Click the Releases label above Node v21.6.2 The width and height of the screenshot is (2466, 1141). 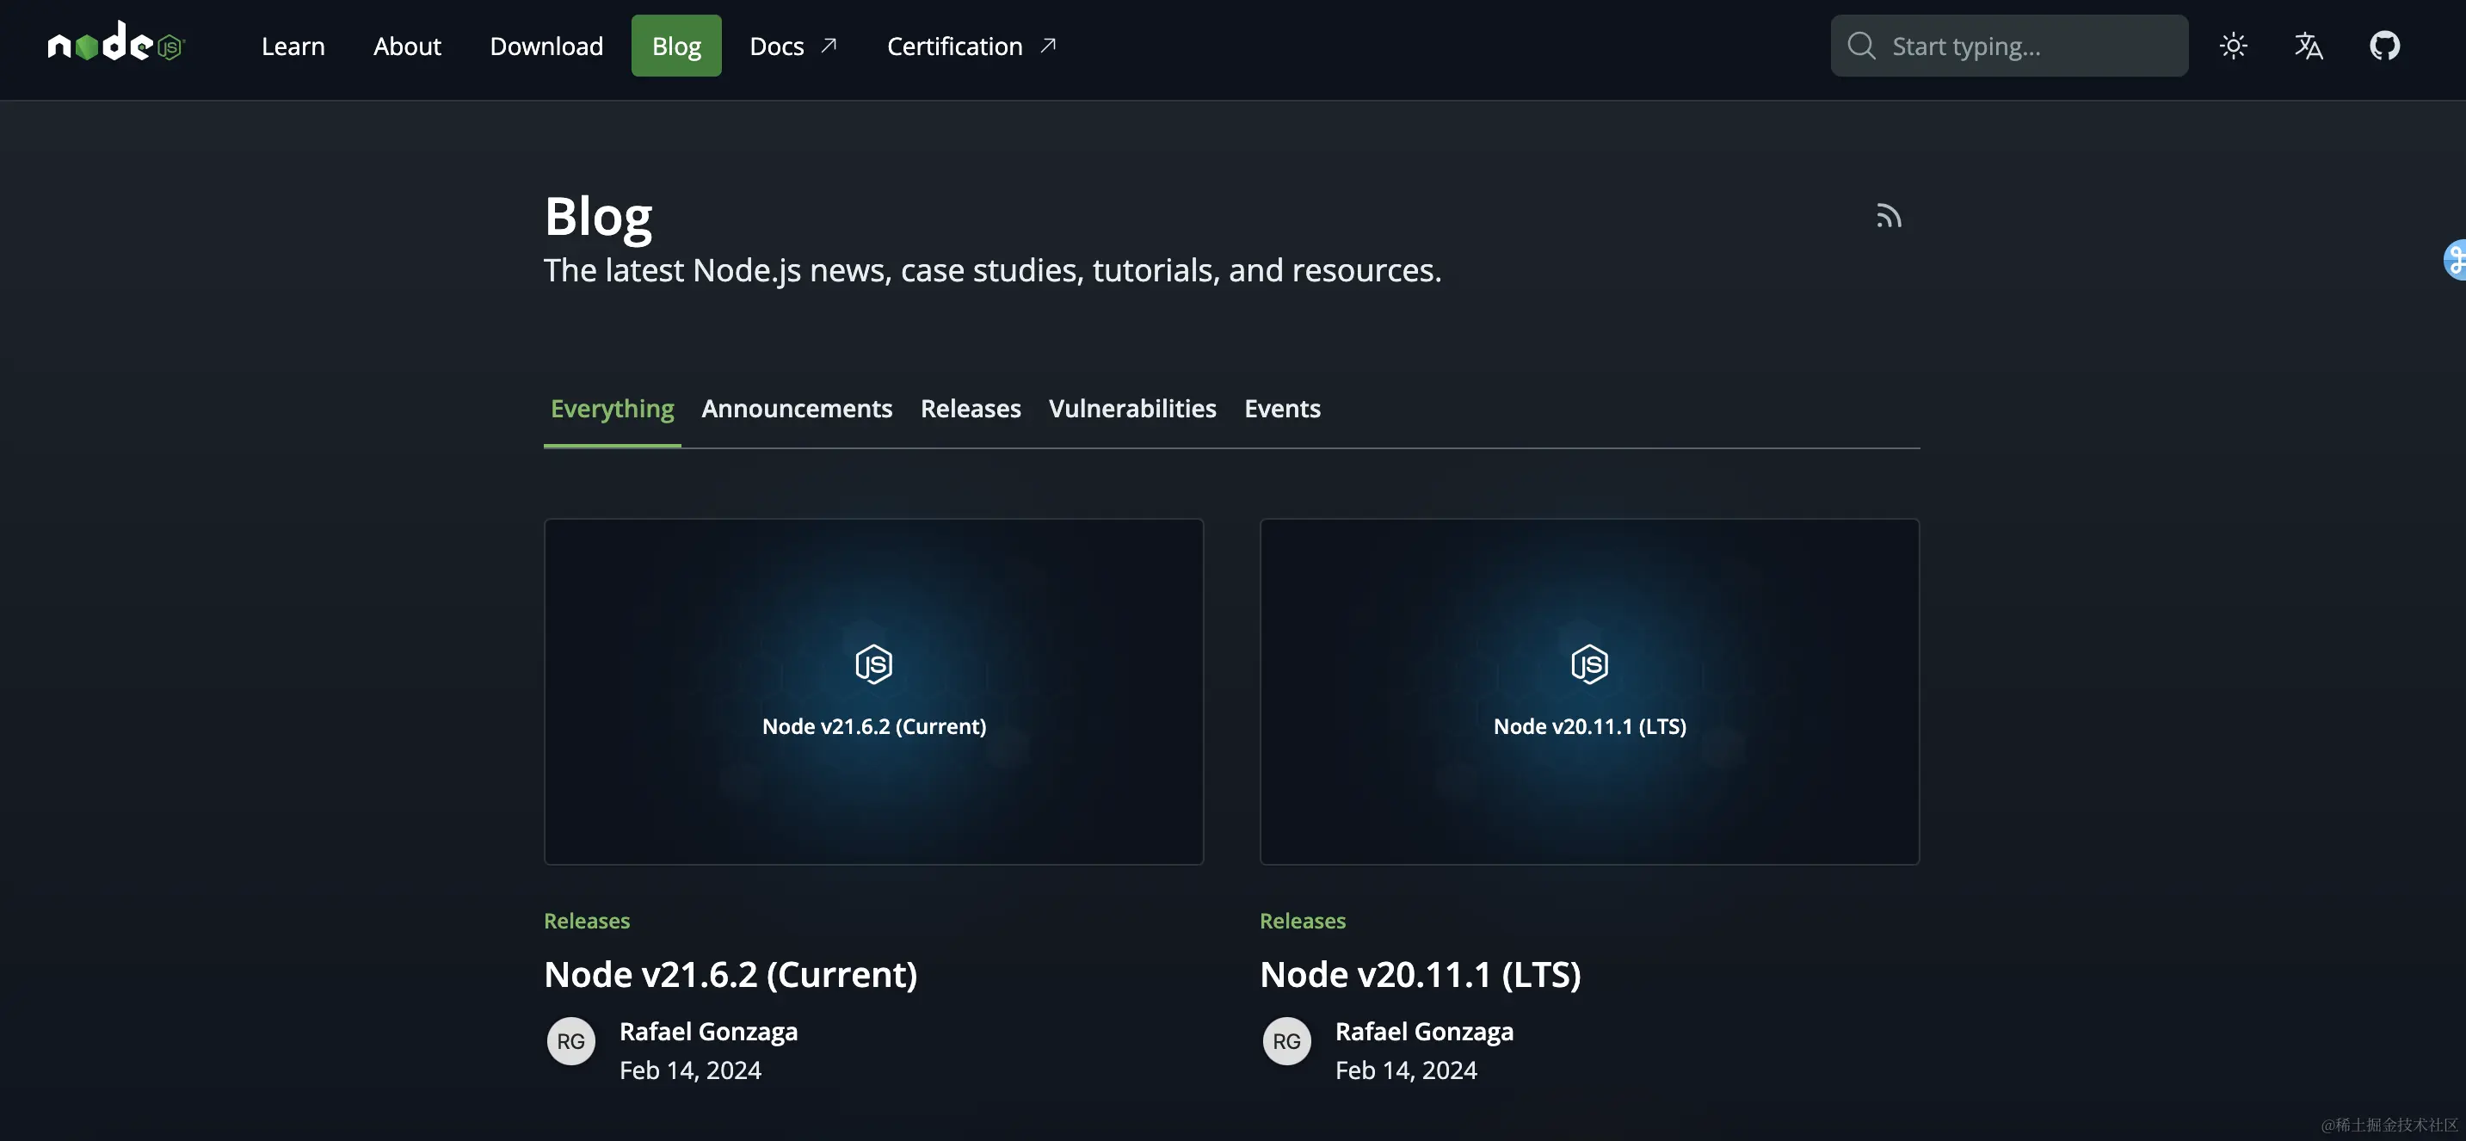pyautogui.click(x=587, y=921)
